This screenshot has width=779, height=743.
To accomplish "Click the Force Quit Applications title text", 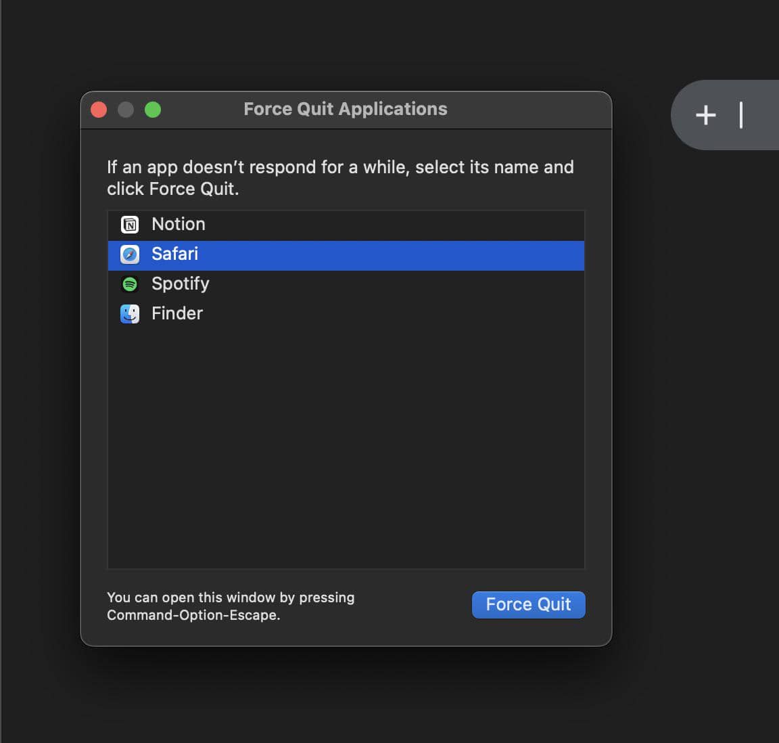I will click(x=345, y=110).
